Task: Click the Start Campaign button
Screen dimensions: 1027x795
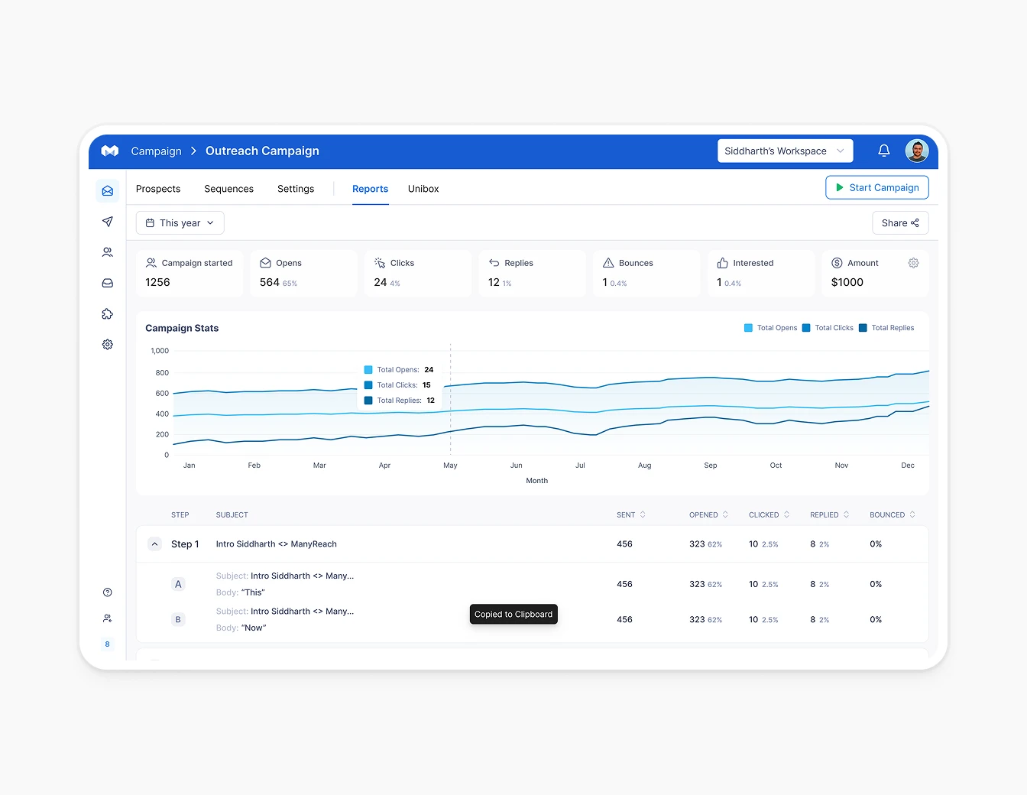Action: [877, 187]
